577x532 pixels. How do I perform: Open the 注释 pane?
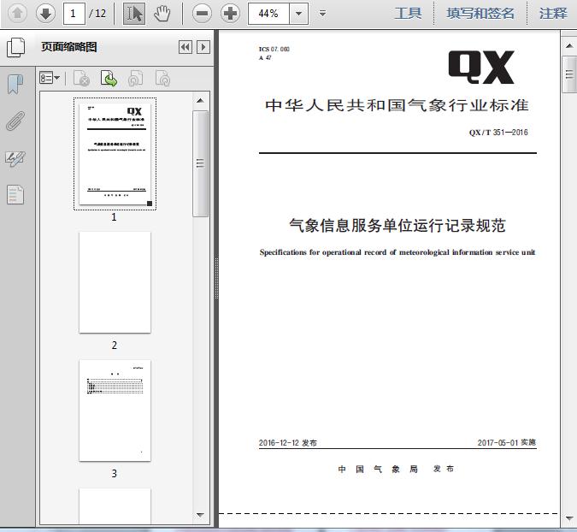[553, 14]
